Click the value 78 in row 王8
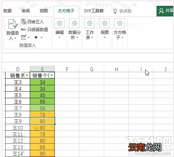Image resolution: width=174 pixels, height=157 pixels. coord(42,115)
